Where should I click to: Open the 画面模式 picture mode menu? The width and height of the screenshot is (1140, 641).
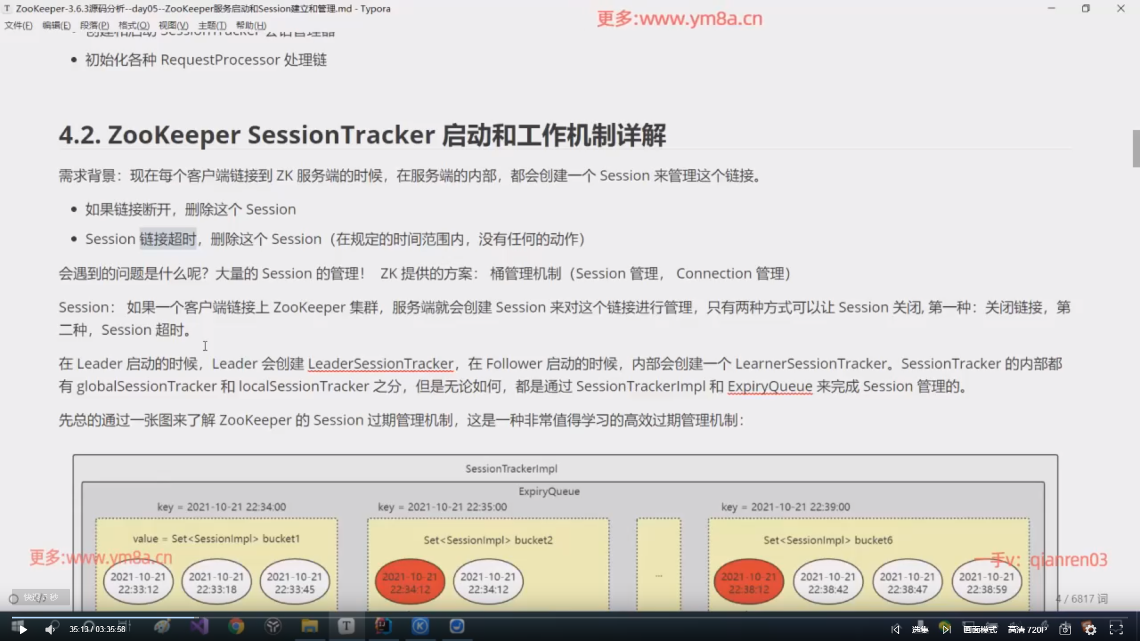pos(980,630)
